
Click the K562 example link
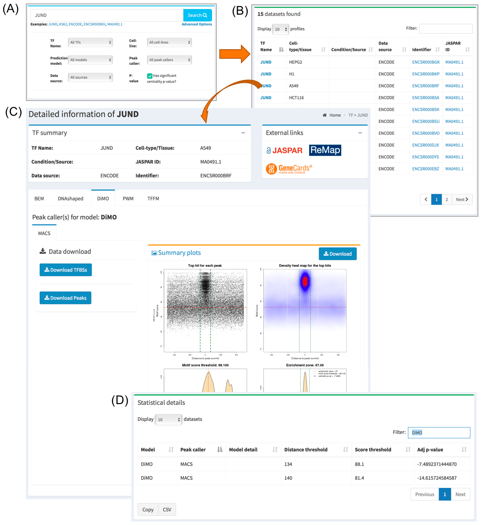(x=63, y=24)
